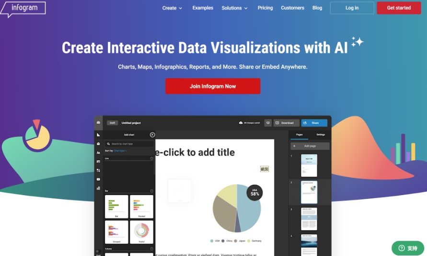Select the Bar chart thumbnail

tap(116, 207)
